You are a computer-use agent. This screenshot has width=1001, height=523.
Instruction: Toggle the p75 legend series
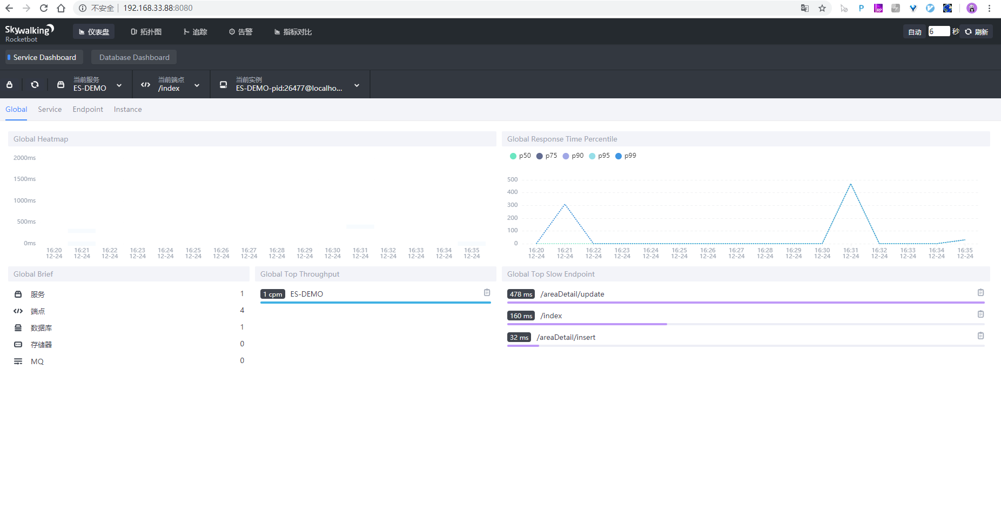[547, 156]
